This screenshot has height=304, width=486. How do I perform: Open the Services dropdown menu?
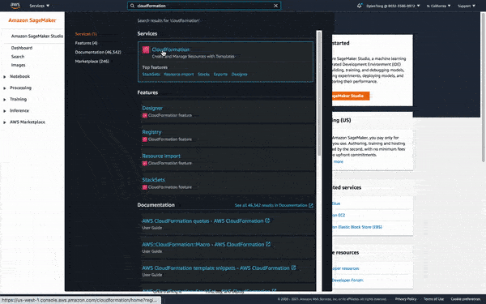40,6
